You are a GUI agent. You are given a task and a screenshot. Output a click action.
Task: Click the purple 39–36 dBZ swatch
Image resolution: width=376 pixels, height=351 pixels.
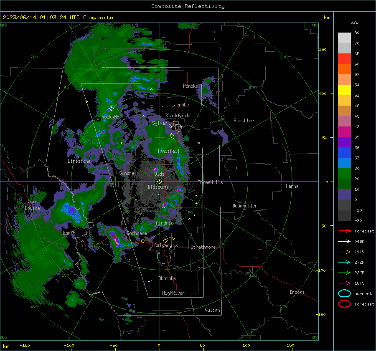click(344, 142)
